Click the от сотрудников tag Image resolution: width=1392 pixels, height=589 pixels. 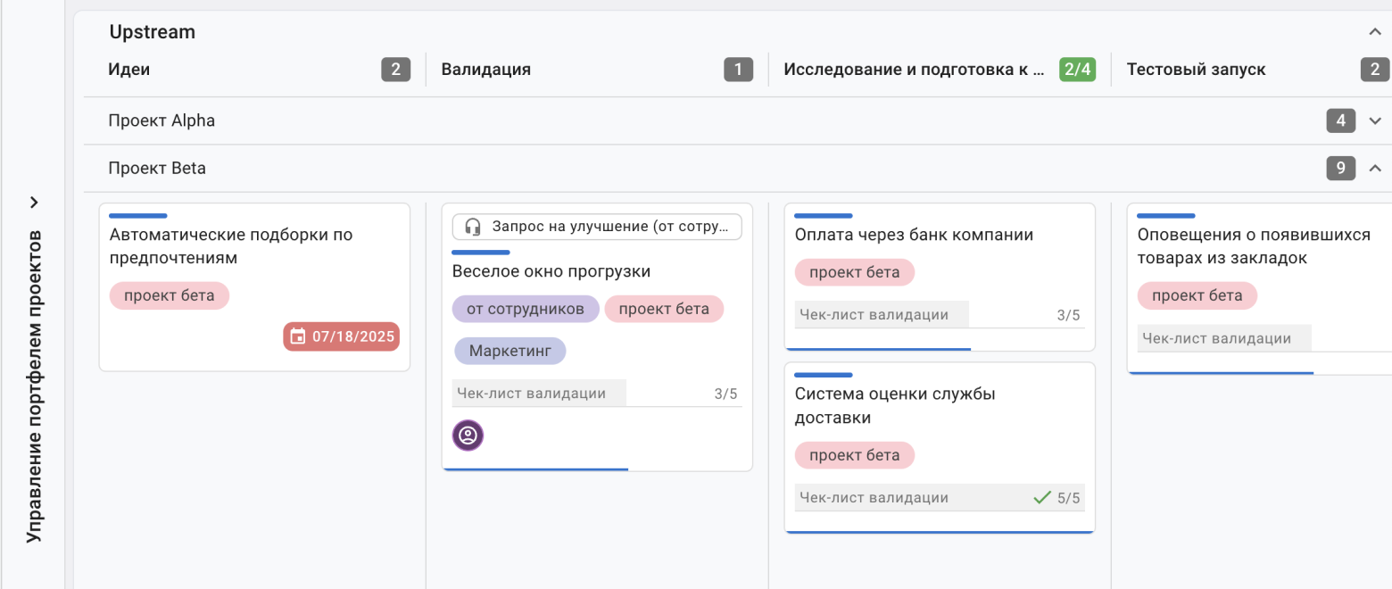[x=526, y=309]
